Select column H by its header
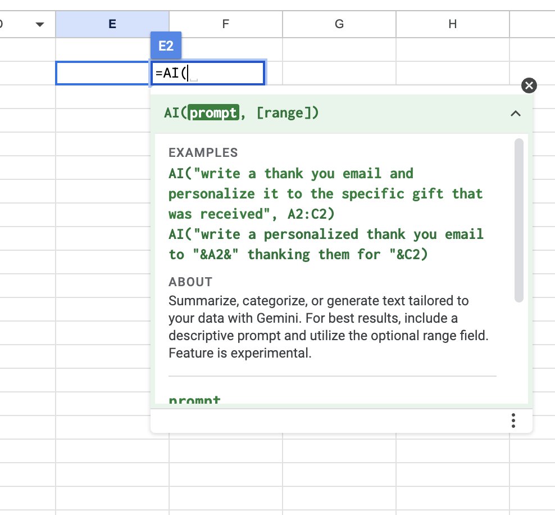Screen dimensions: 555x515 453,24
